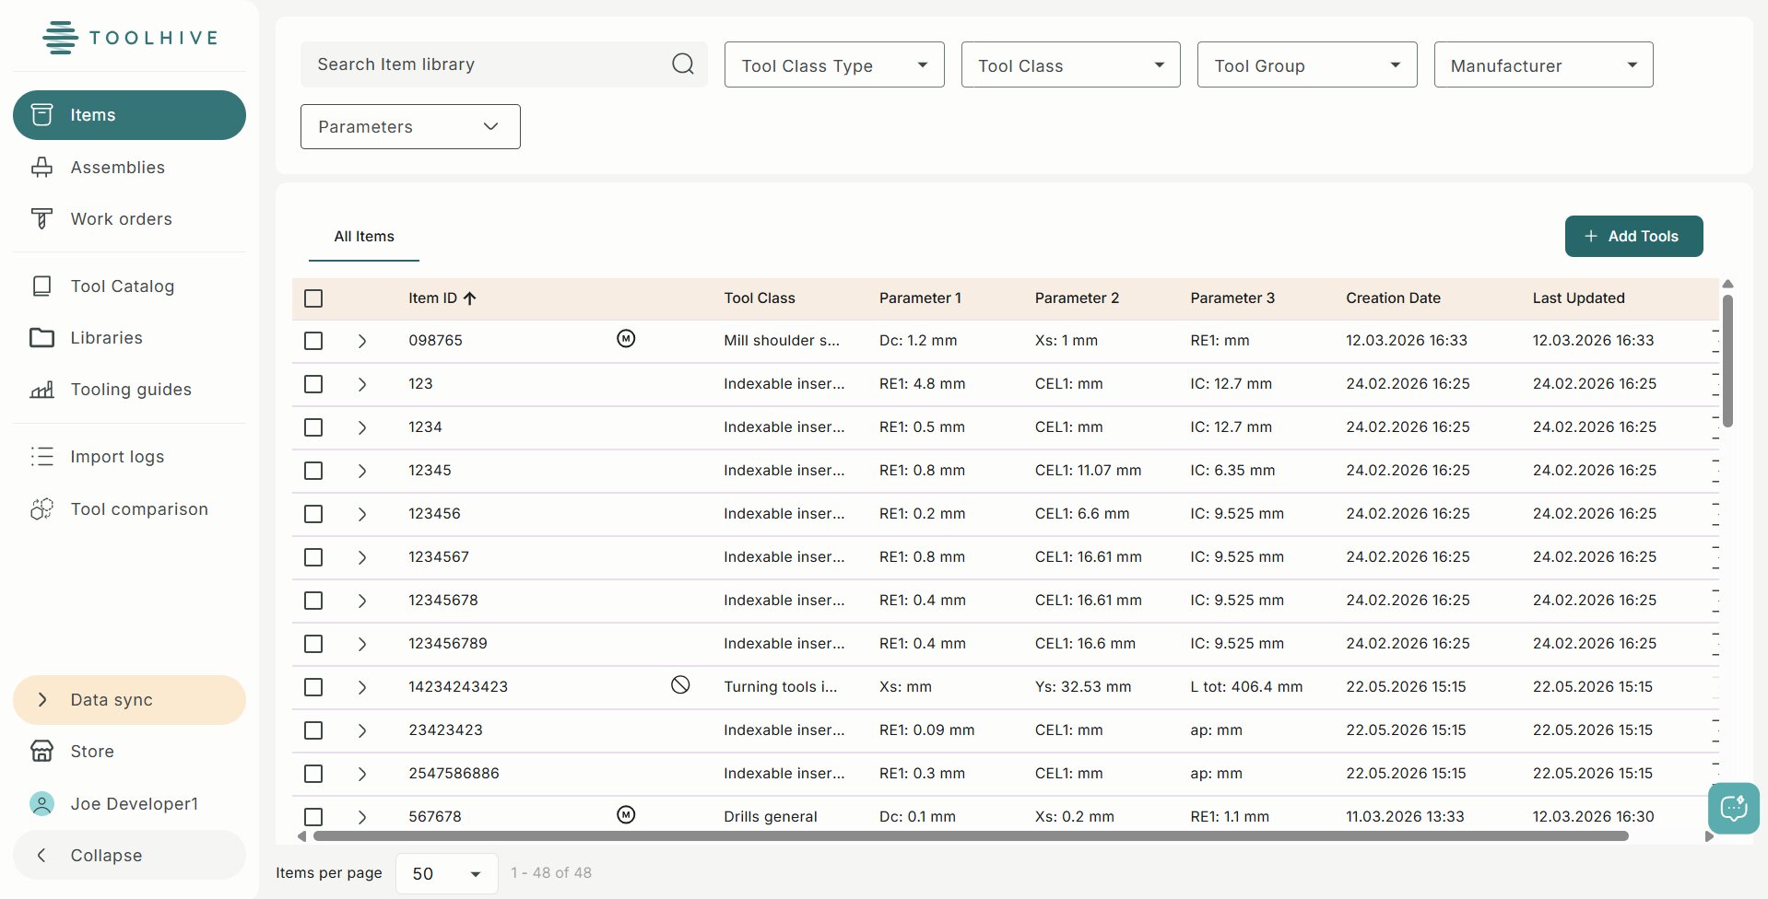Click the blocked icon on row 14234243423
This screenshot has width=1768, height=899.
pos(680,685)
